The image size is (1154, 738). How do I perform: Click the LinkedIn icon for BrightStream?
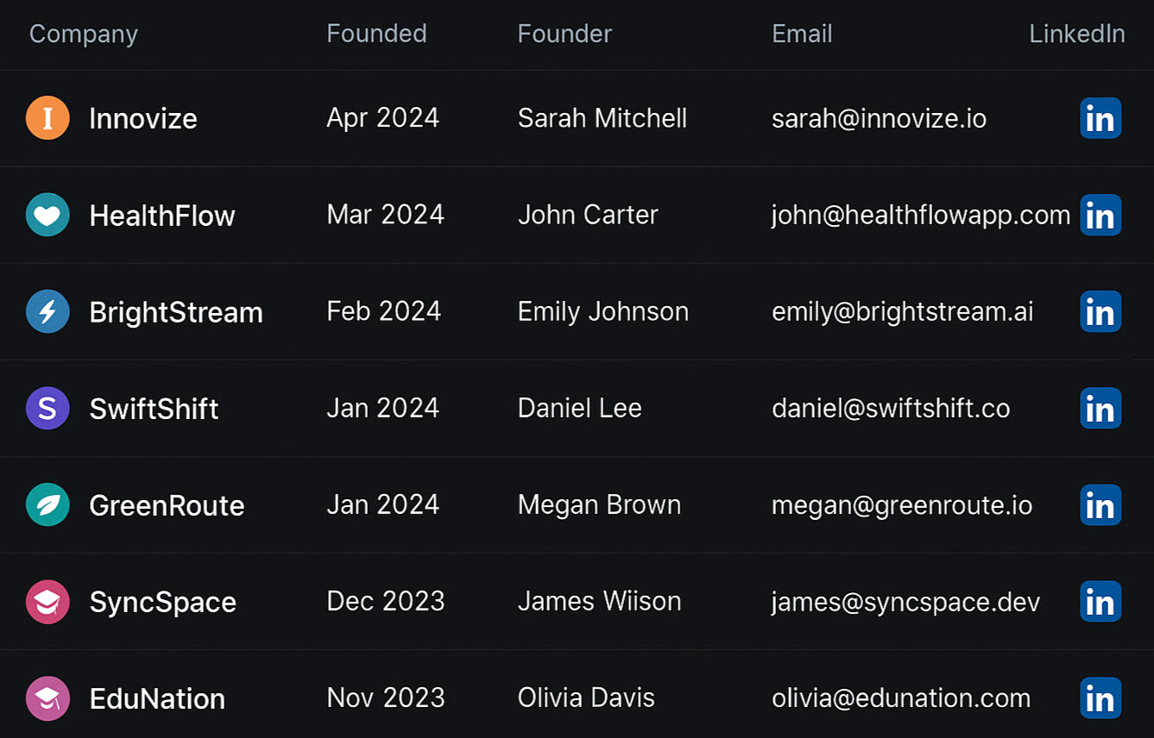pos(1100,311)
